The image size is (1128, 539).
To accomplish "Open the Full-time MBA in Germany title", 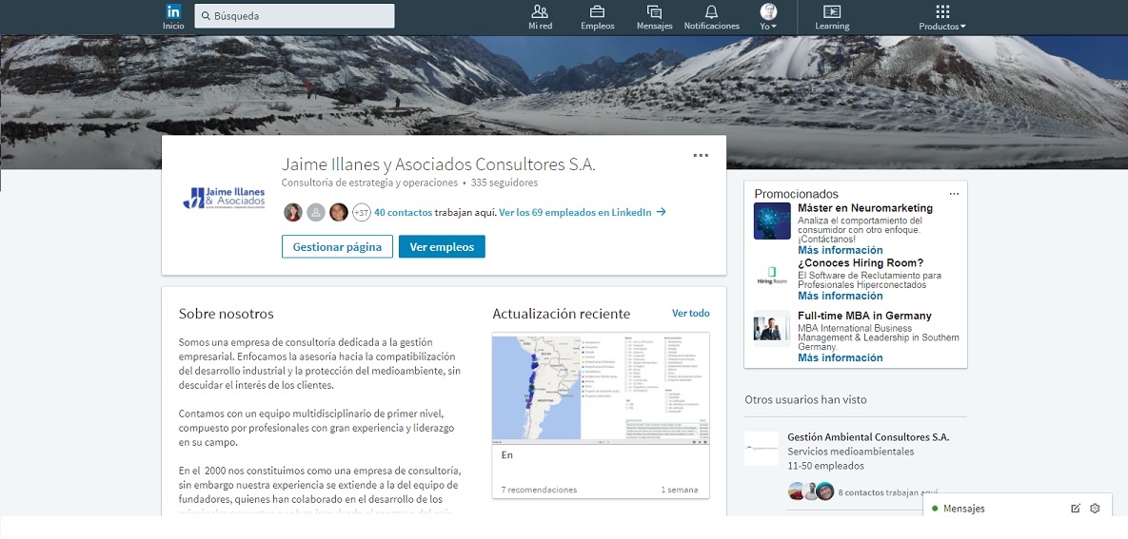I will click(864, 316).
